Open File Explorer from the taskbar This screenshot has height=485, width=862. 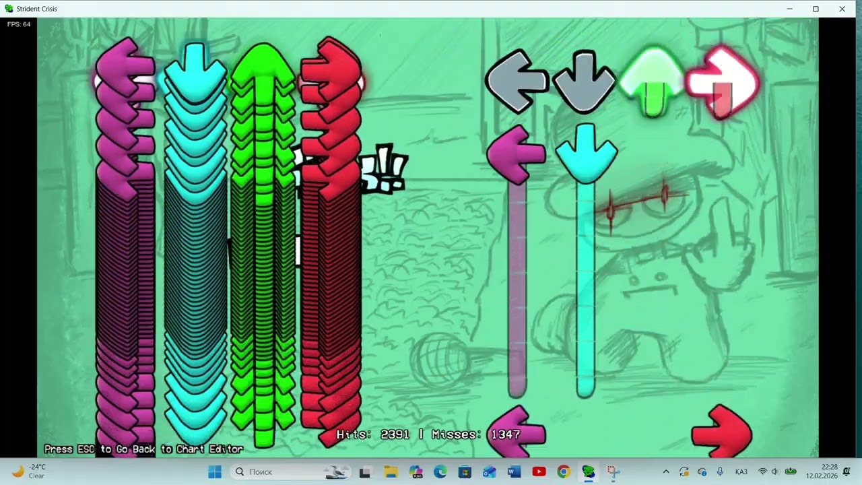click(x=391, y=472)
